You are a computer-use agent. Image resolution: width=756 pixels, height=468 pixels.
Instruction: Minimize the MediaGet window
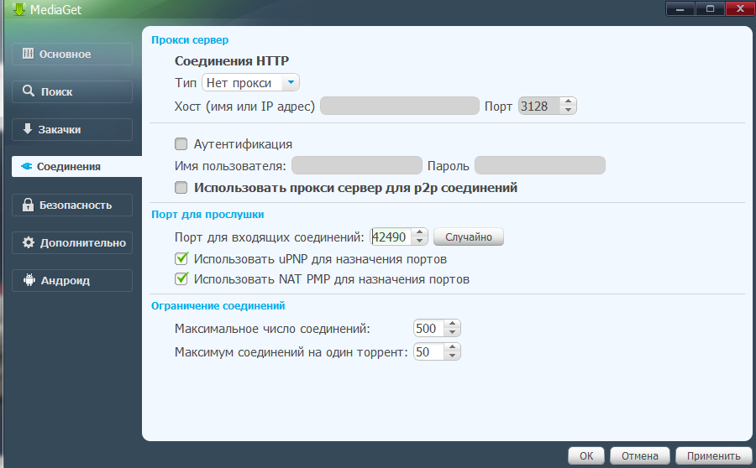(x=680, y=9)
